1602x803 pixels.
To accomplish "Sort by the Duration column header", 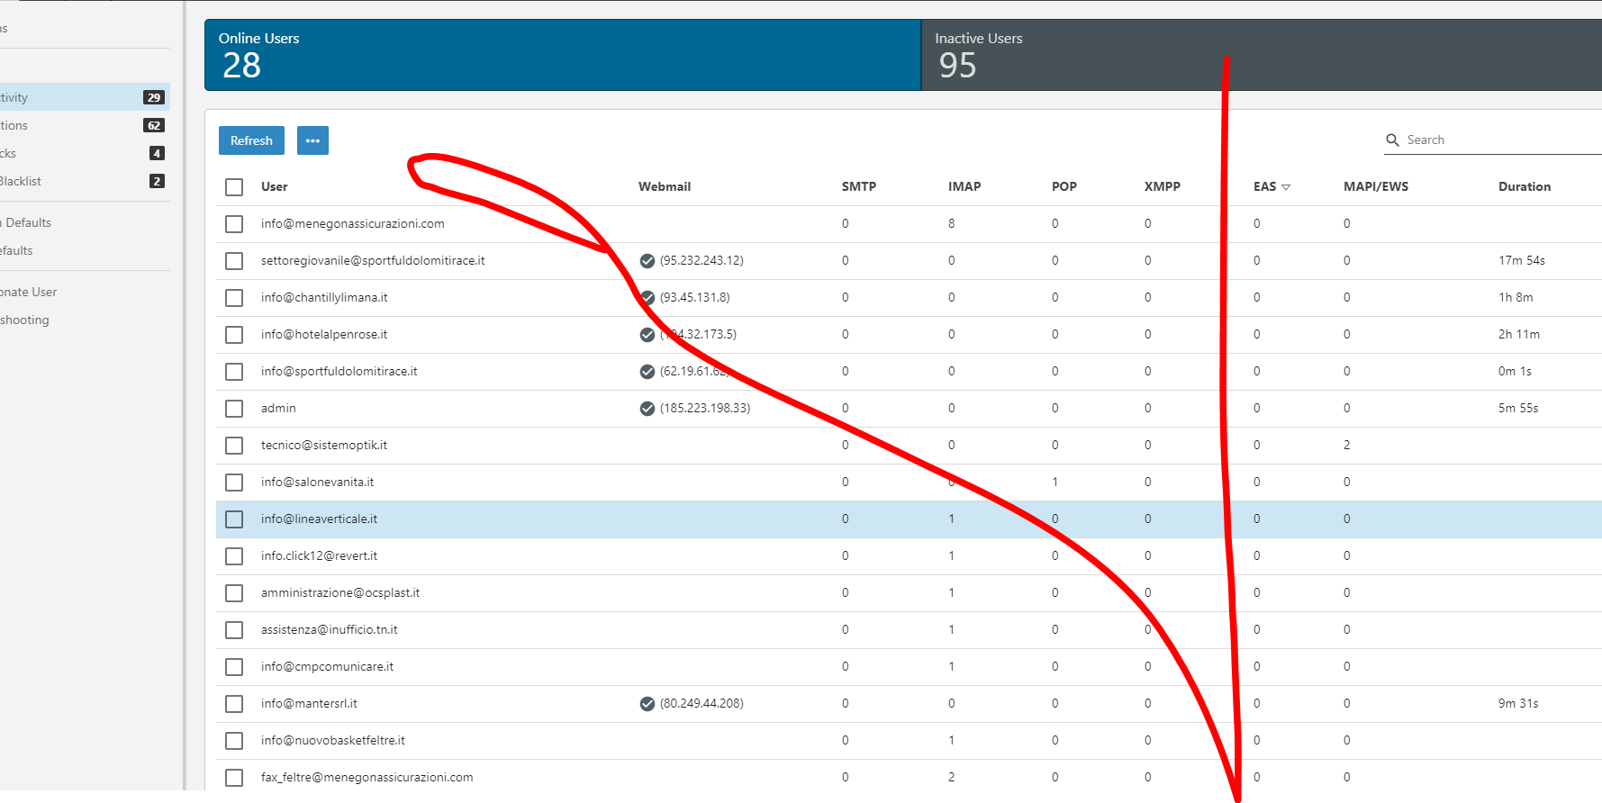I will point(1524,186).
